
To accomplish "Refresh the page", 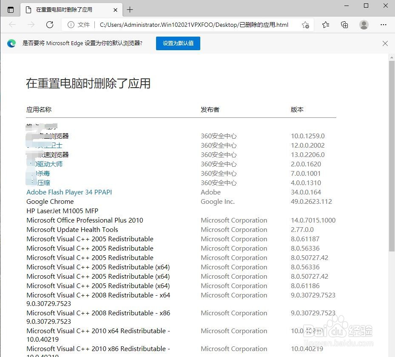I will (50, 24).
